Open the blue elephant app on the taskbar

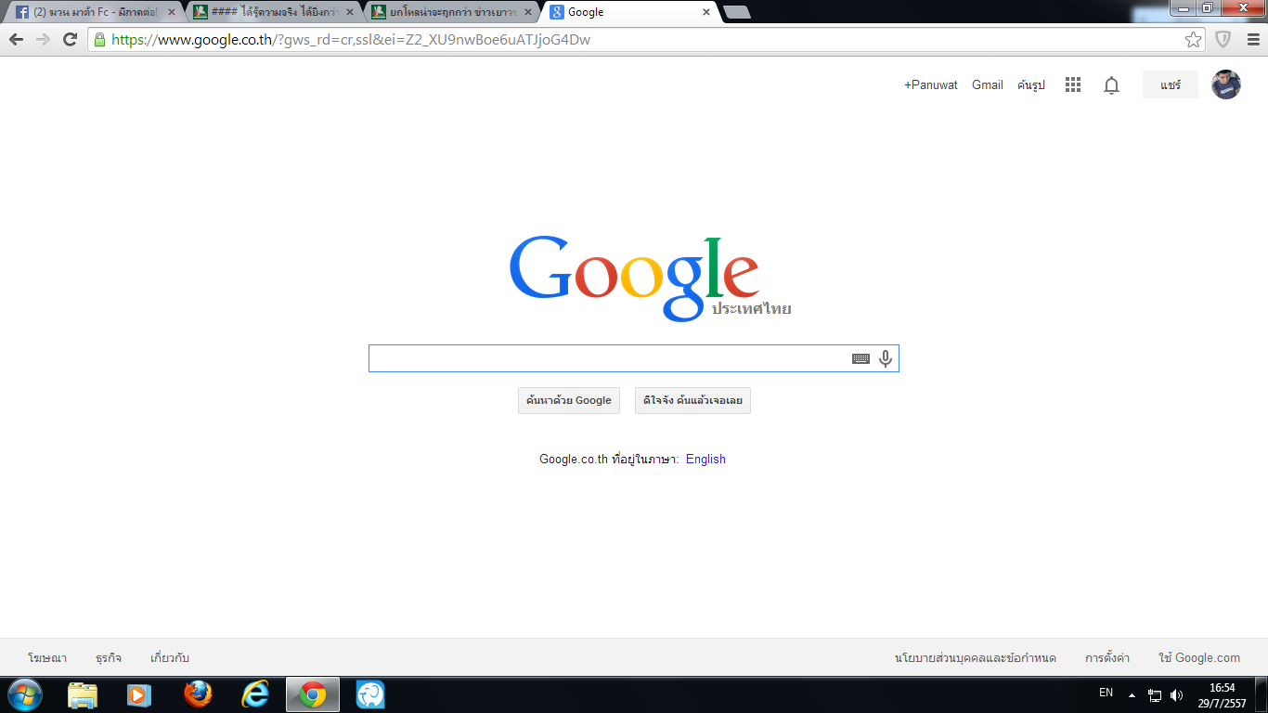pyautogui.click(x=370, y=694)
